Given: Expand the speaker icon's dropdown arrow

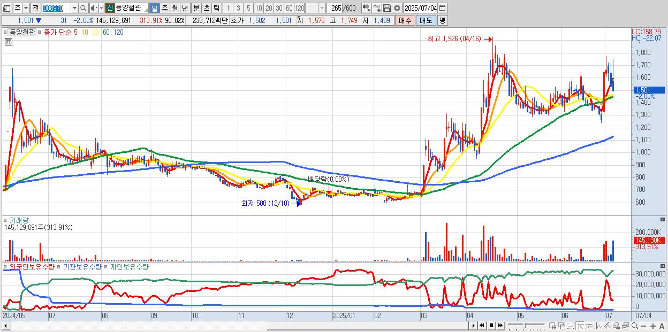Looking at the screenshot, I should tap(101, 9).
